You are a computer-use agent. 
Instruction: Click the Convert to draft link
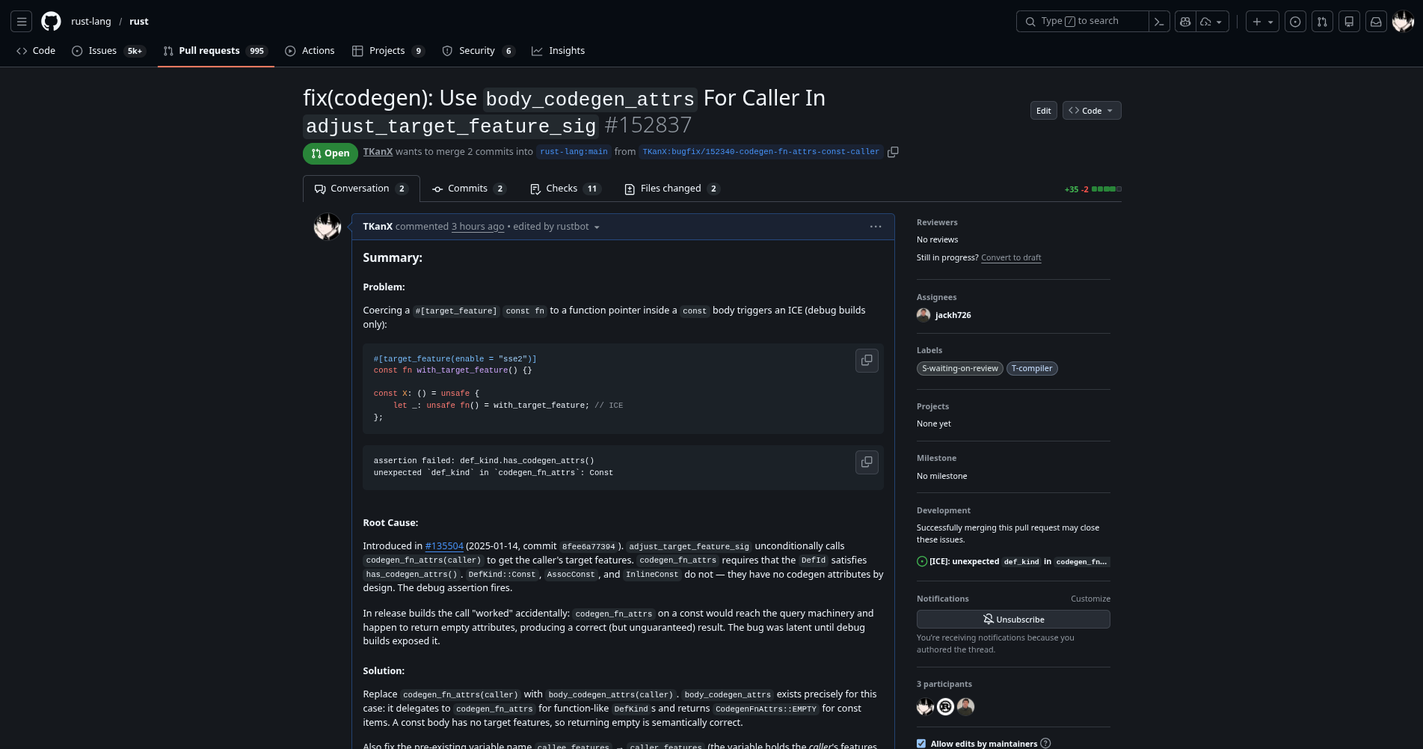pyautogui.click(x=1011, y=257)
